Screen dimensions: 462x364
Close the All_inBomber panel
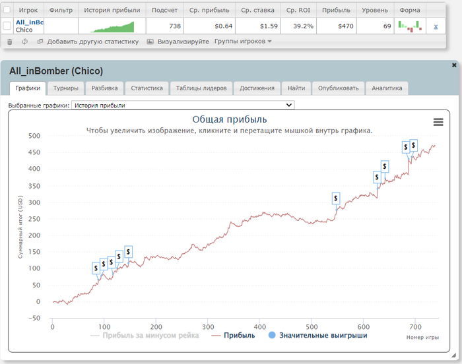tap(454, 65)
